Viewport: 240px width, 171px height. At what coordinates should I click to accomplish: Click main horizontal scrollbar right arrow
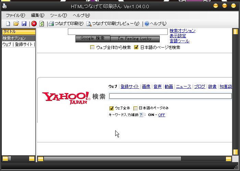tap(228, 159)
